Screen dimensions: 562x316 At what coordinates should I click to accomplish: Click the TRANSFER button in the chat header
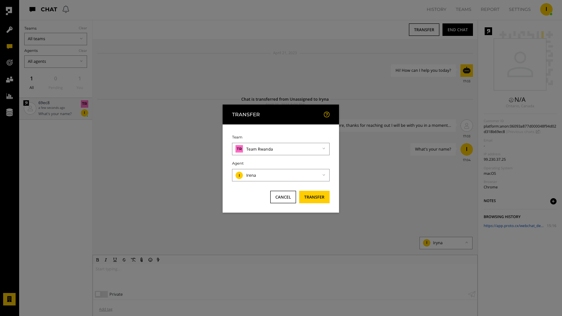pos(424,30)
